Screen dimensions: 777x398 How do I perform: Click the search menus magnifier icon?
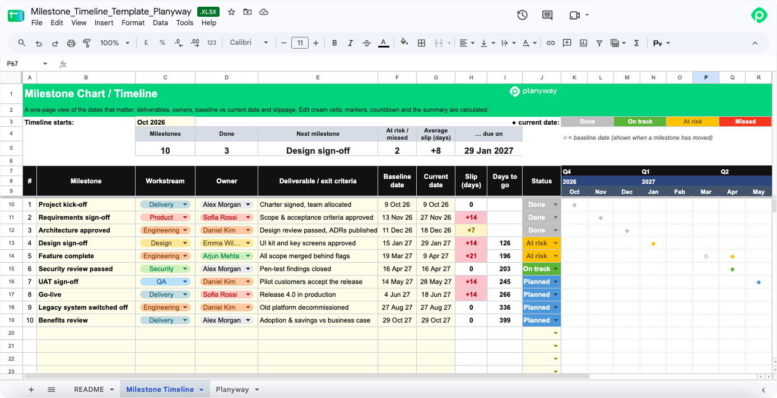pyautogui.click(x=22, y=43)
